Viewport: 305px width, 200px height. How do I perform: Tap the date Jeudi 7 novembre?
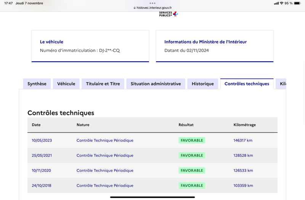(x=29, y=3)
